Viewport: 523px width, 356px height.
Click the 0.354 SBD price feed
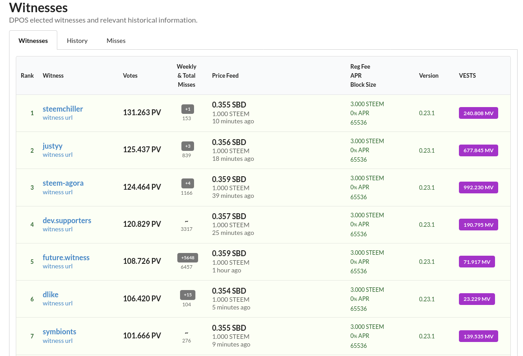(229, 291)
